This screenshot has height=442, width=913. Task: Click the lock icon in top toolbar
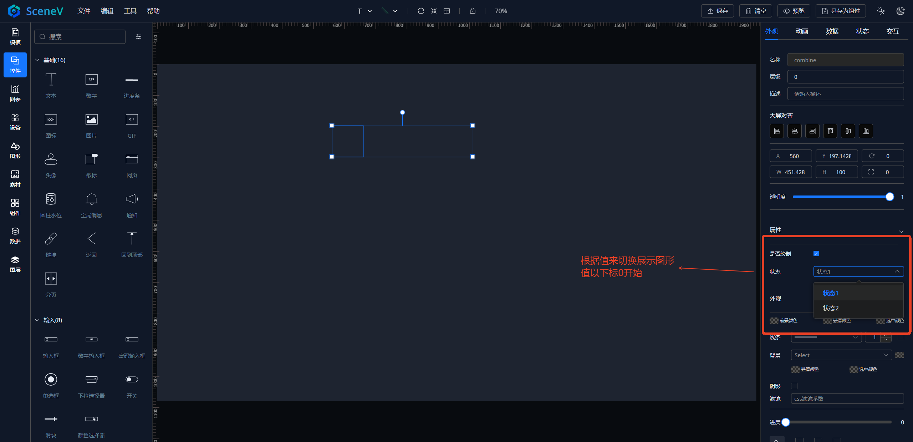473,11
